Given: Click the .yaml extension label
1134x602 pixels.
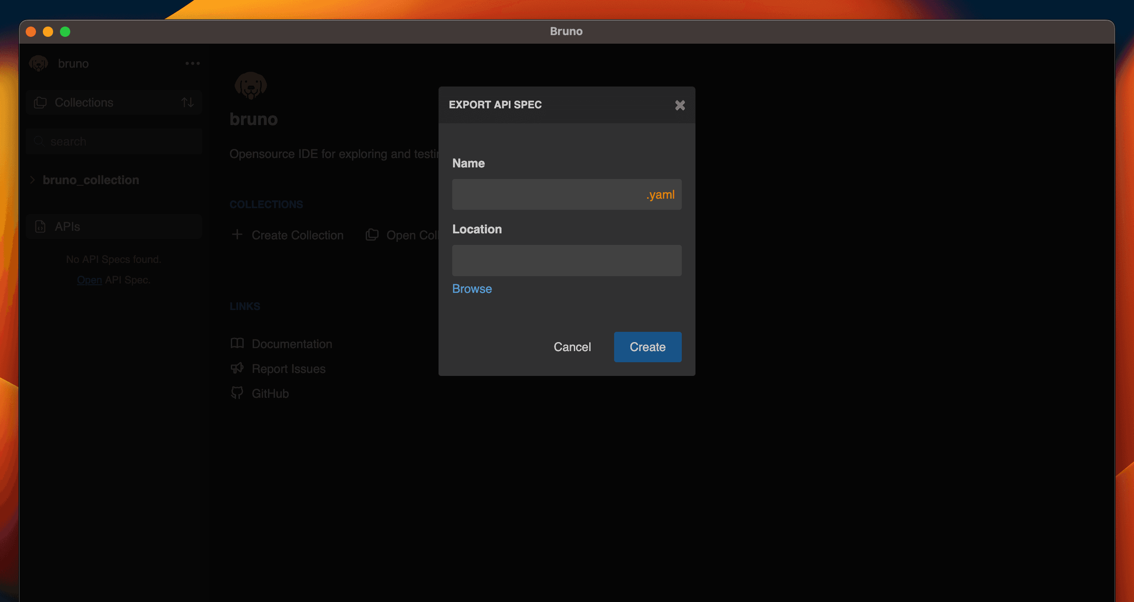Looking at the screenshot, I should click(x=660, y=194).
